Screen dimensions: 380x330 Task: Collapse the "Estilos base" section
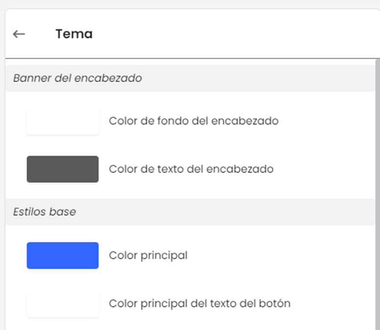point(45,212)
